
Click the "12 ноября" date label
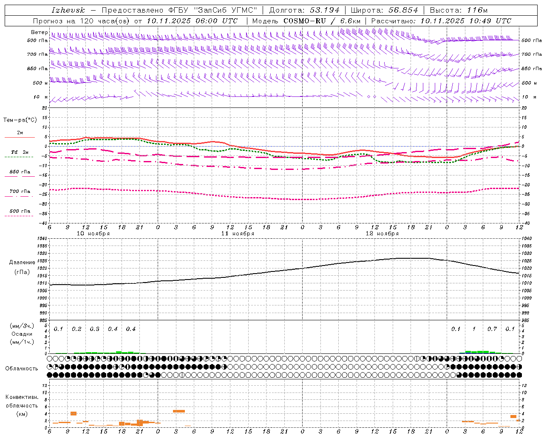(x=382, y=234)
